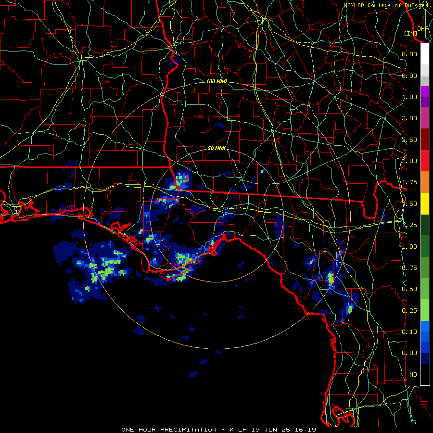Image resolution: width=433 pixels, height=433 pixels.
Task: Click the '1.00' legend value
Action: tap(409, 247)
